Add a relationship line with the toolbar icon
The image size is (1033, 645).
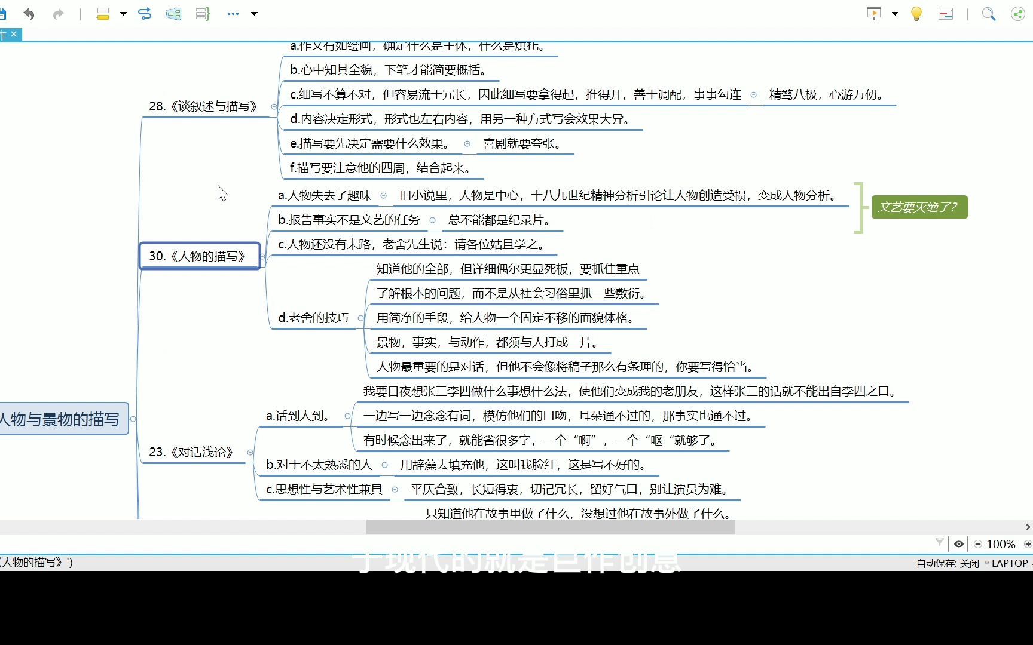click(x=145, y=13)
